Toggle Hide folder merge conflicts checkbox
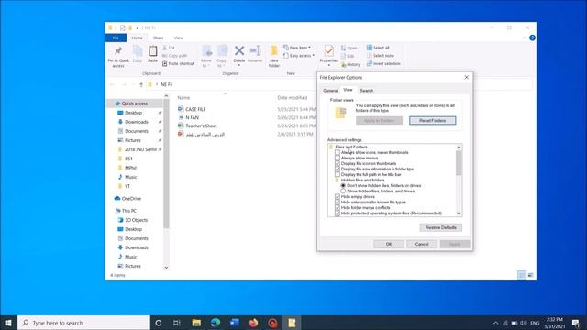587x330 pixels. click(x=338, y=208)
